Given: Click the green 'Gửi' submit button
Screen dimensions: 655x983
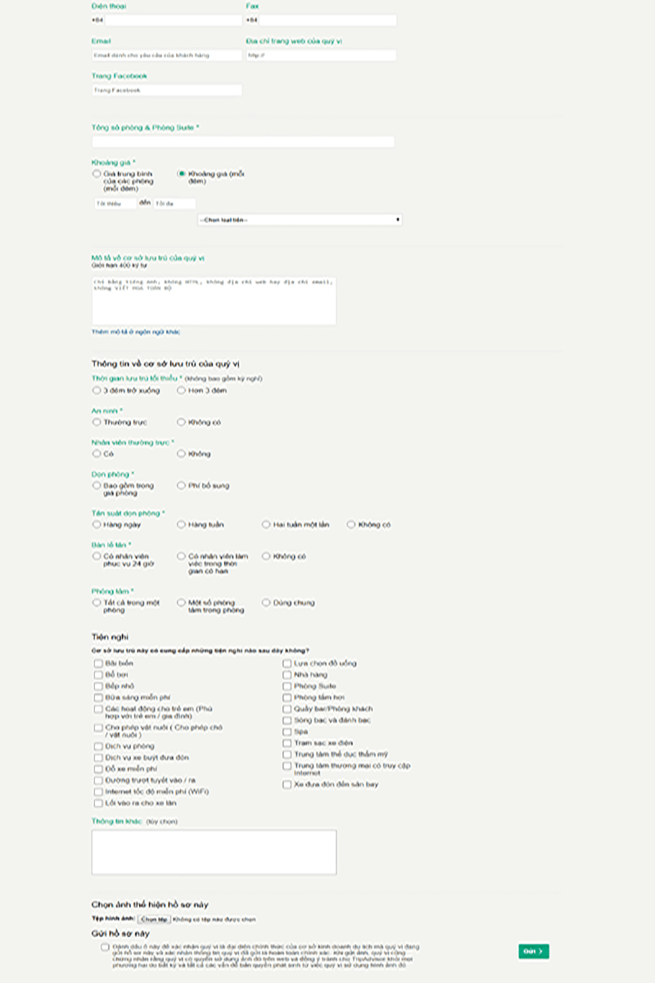Looking at the screenshot, I should click(x=533, y=951).
